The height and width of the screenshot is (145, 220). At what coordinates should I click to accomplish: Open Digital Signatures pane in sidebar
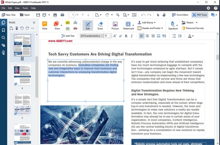point(3,53)
